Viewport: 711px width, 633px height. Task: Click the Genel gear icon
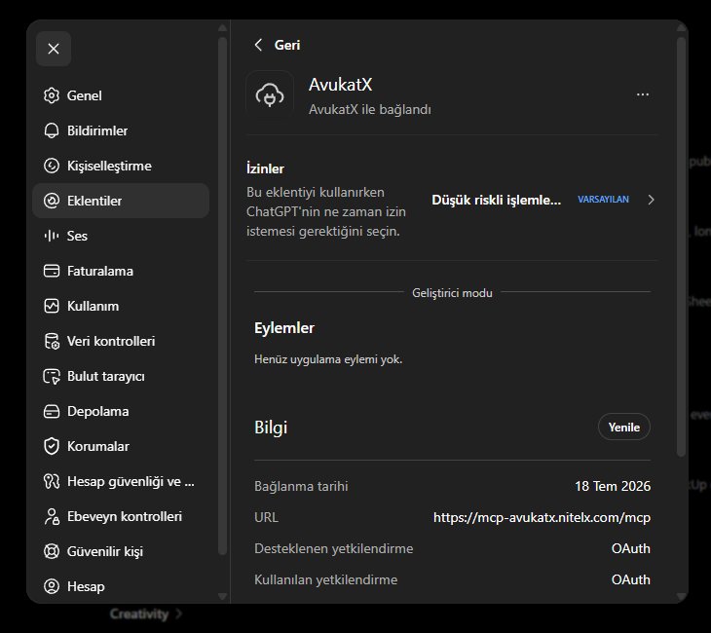click(52, 95)
